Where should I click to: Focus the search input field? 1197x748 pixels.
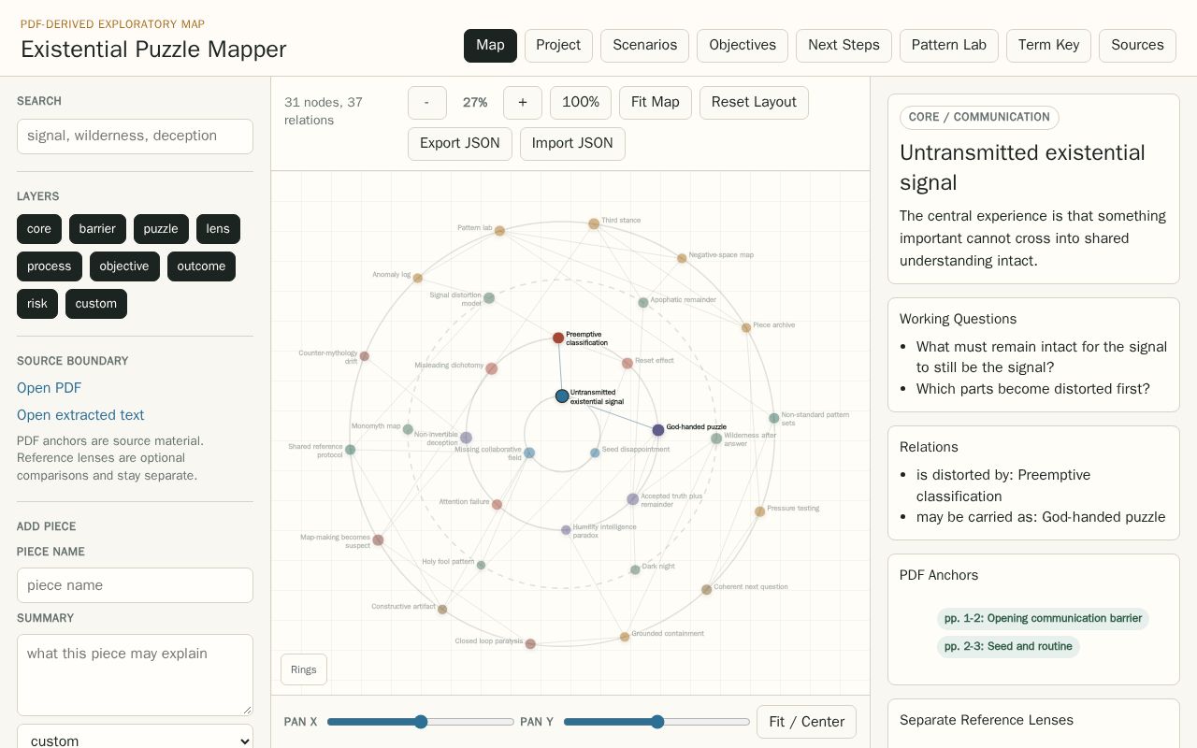point(135,137)
